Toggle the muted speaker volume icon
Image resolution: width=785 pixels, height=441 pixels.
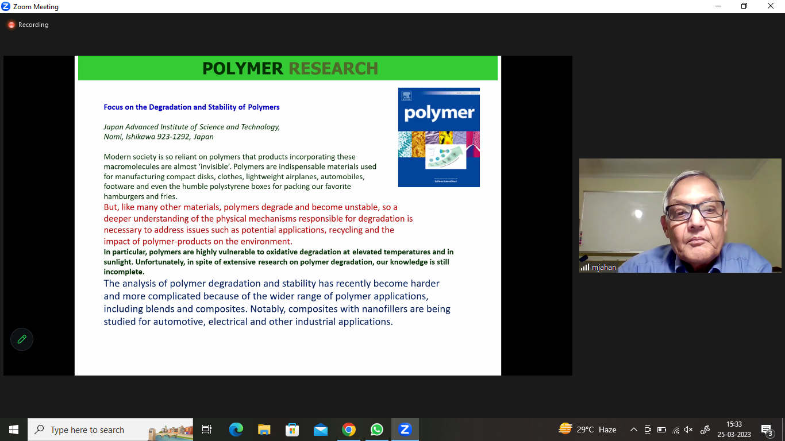(x=688, y=430)
